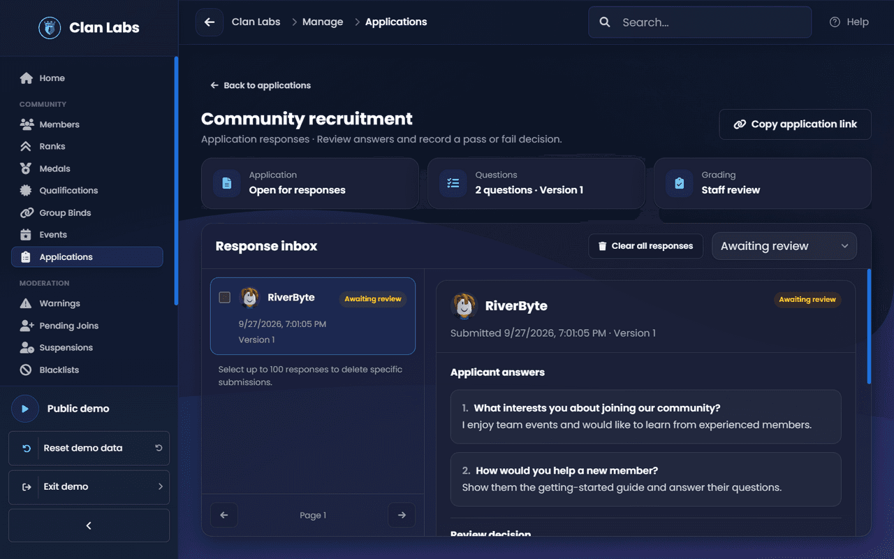This screenshot has height=559, width=894.
Task: Focus the Search input field
Action: click(700, 22)
